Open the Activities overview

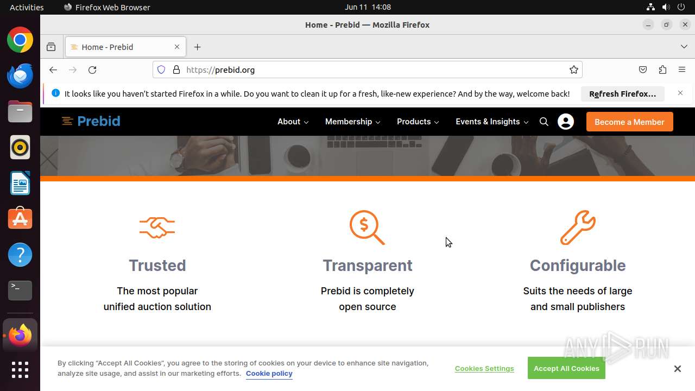coord(27,7)
